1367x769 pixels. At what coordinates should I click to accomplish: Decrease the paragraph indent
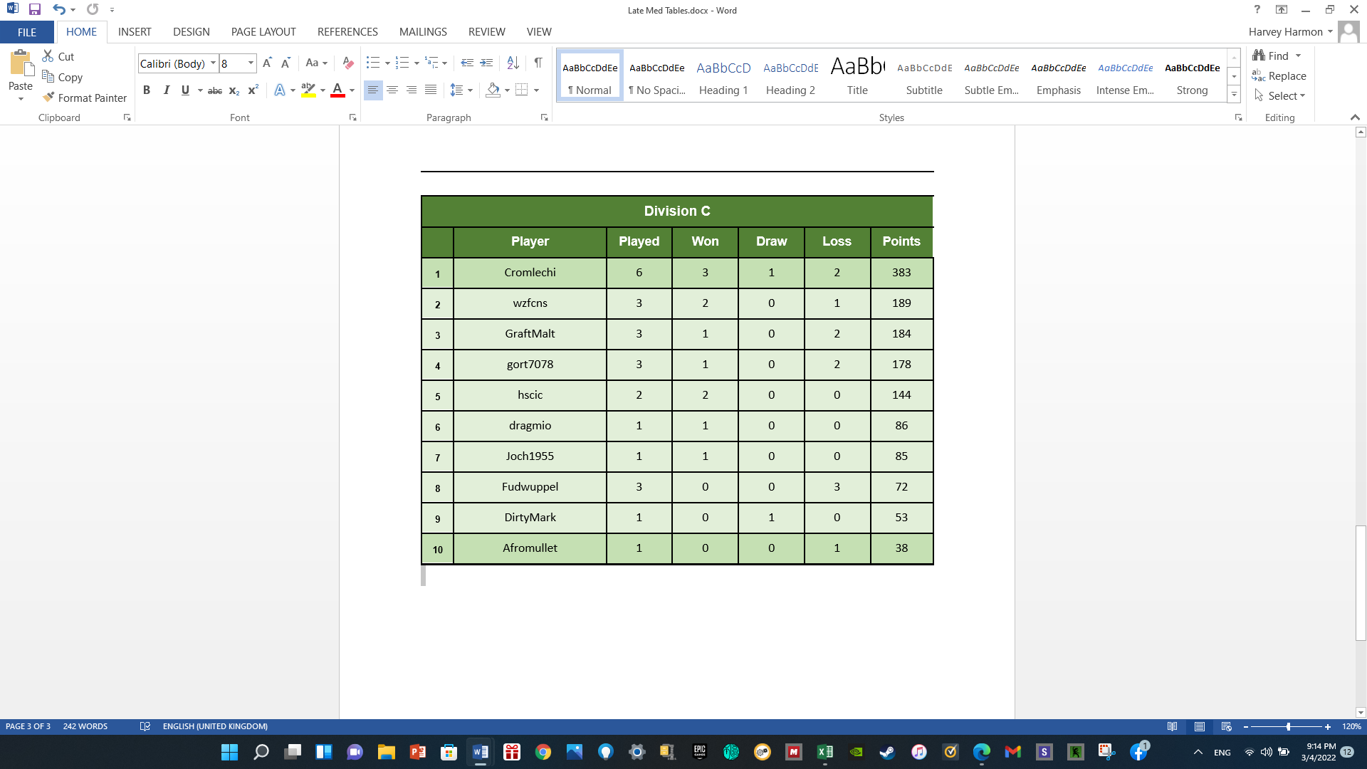pyautogui.click(x=467, y=63)
